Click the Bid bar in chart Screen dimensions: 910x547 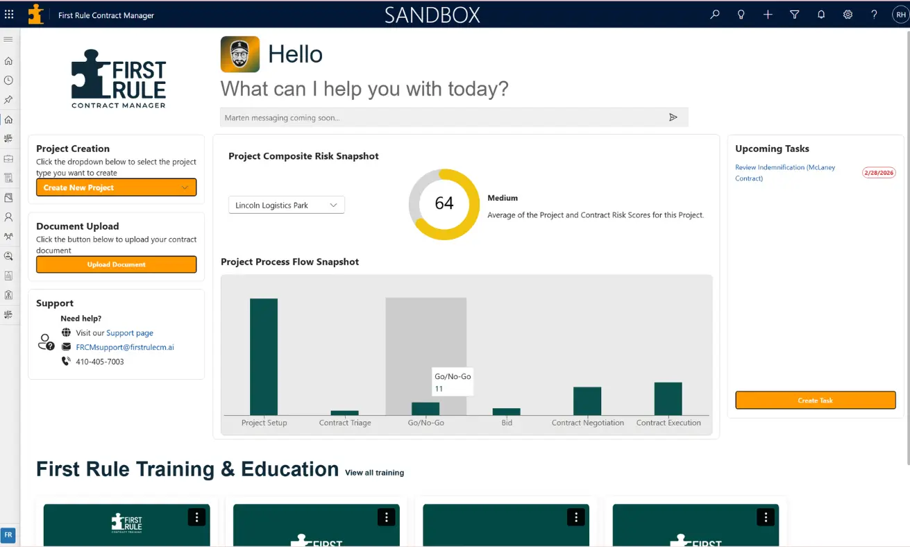pyautogui.click(x=507, y=412)
